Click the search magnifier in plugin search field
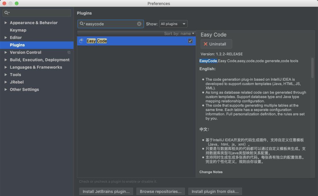318x196 pixels. click(82, 24)
